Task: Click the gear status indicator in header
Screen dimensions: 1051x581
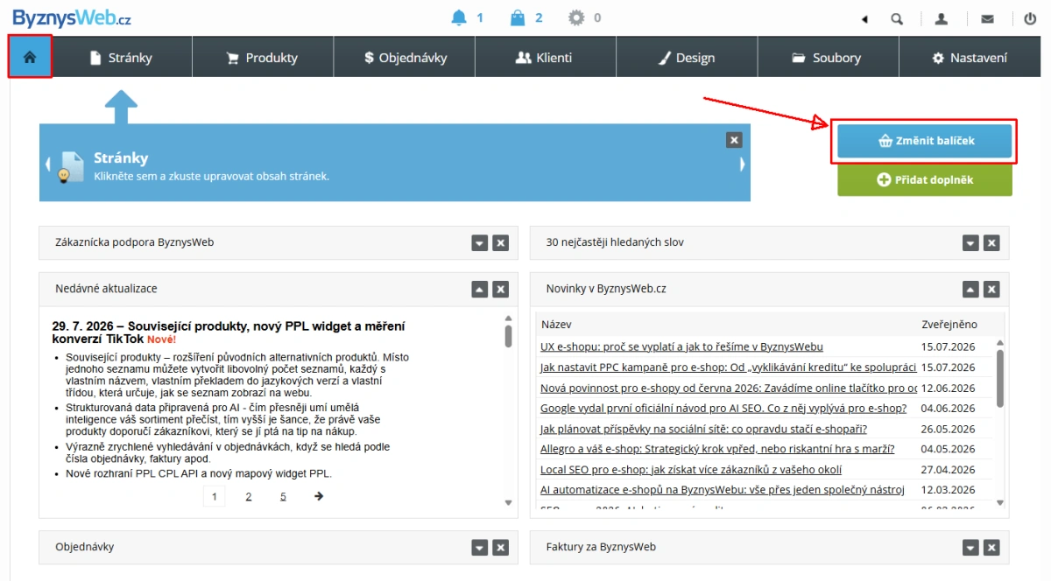Action: tap(575, 17)
